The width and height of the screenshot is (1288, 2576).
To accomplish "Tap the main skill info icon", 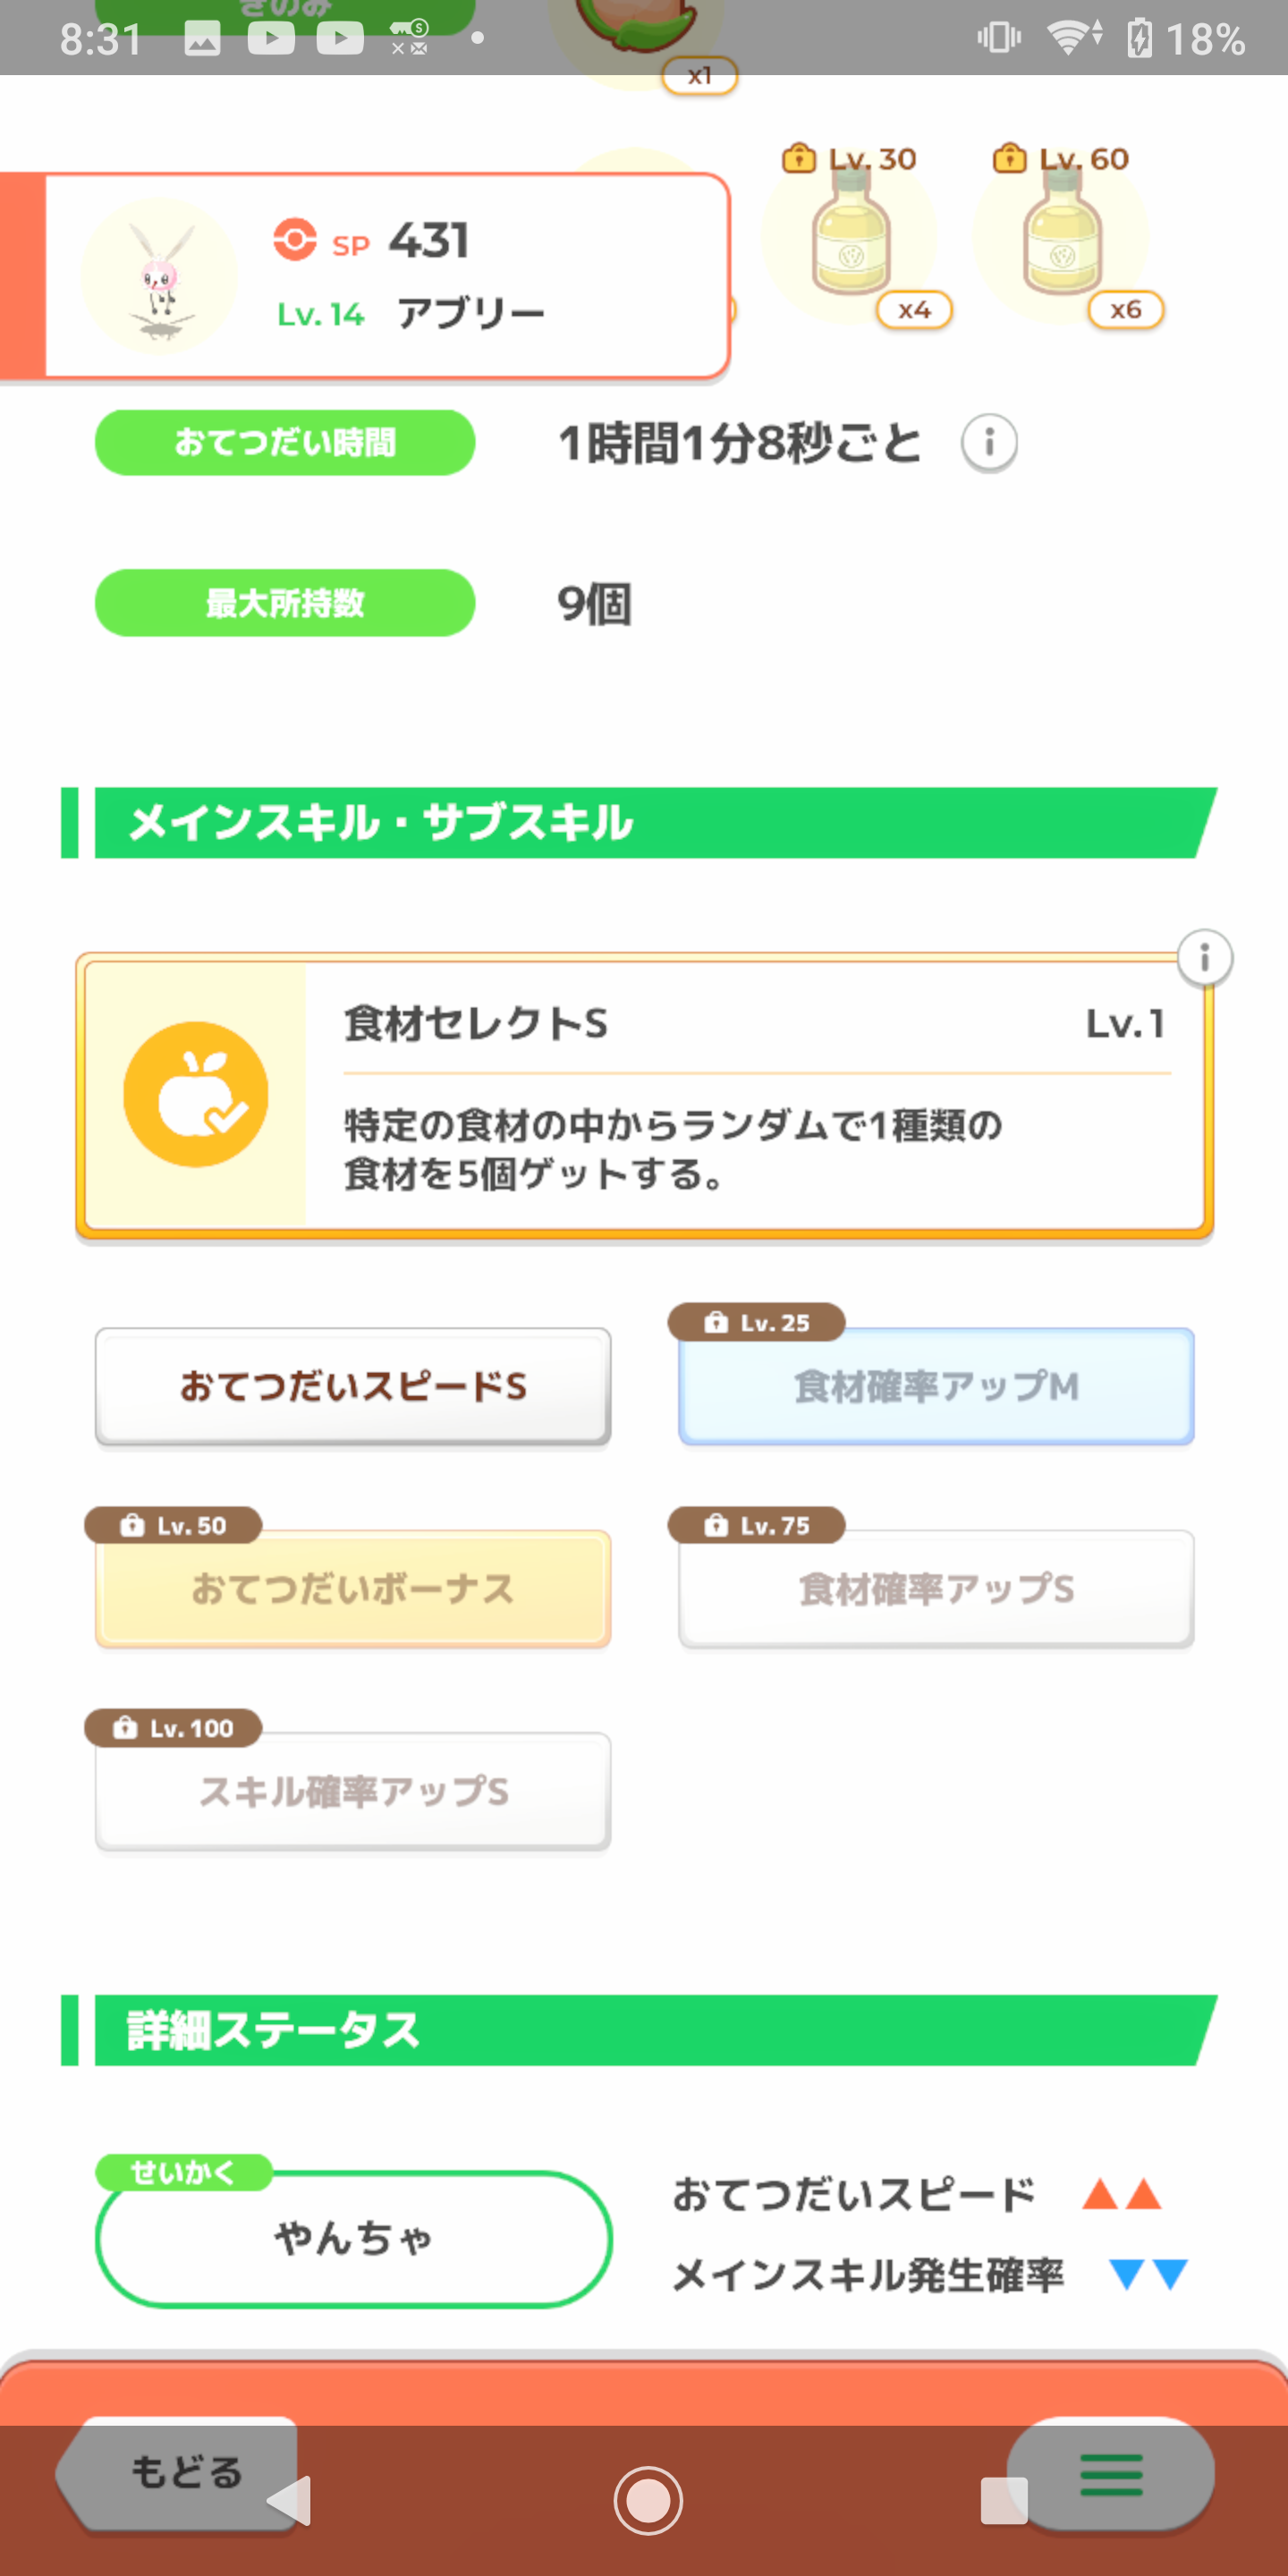I will [1204, 958].
